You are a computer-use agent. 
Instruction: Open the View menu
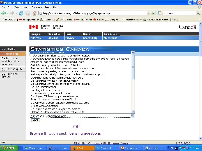pyautogui.click(x=17, y=7)
